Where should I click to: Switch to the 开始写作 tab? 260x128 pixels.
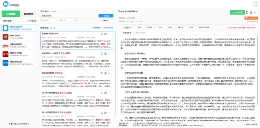click(x=11, y=14)
